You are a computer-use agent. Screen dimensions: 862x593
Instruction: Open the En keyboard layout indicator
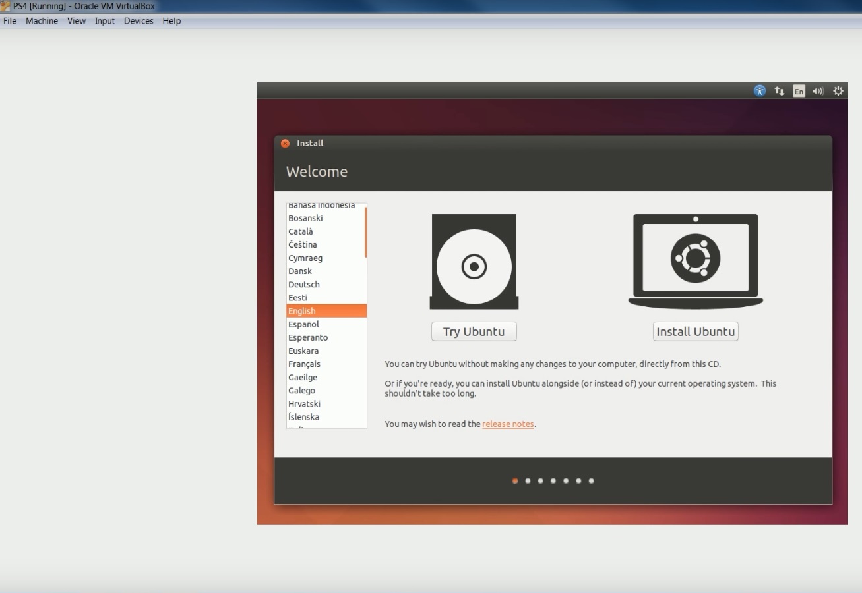tap(799, 91)
